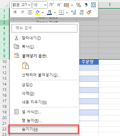Apply yellow fill color bucket
The image size is (120, 136).
[37, 12]
